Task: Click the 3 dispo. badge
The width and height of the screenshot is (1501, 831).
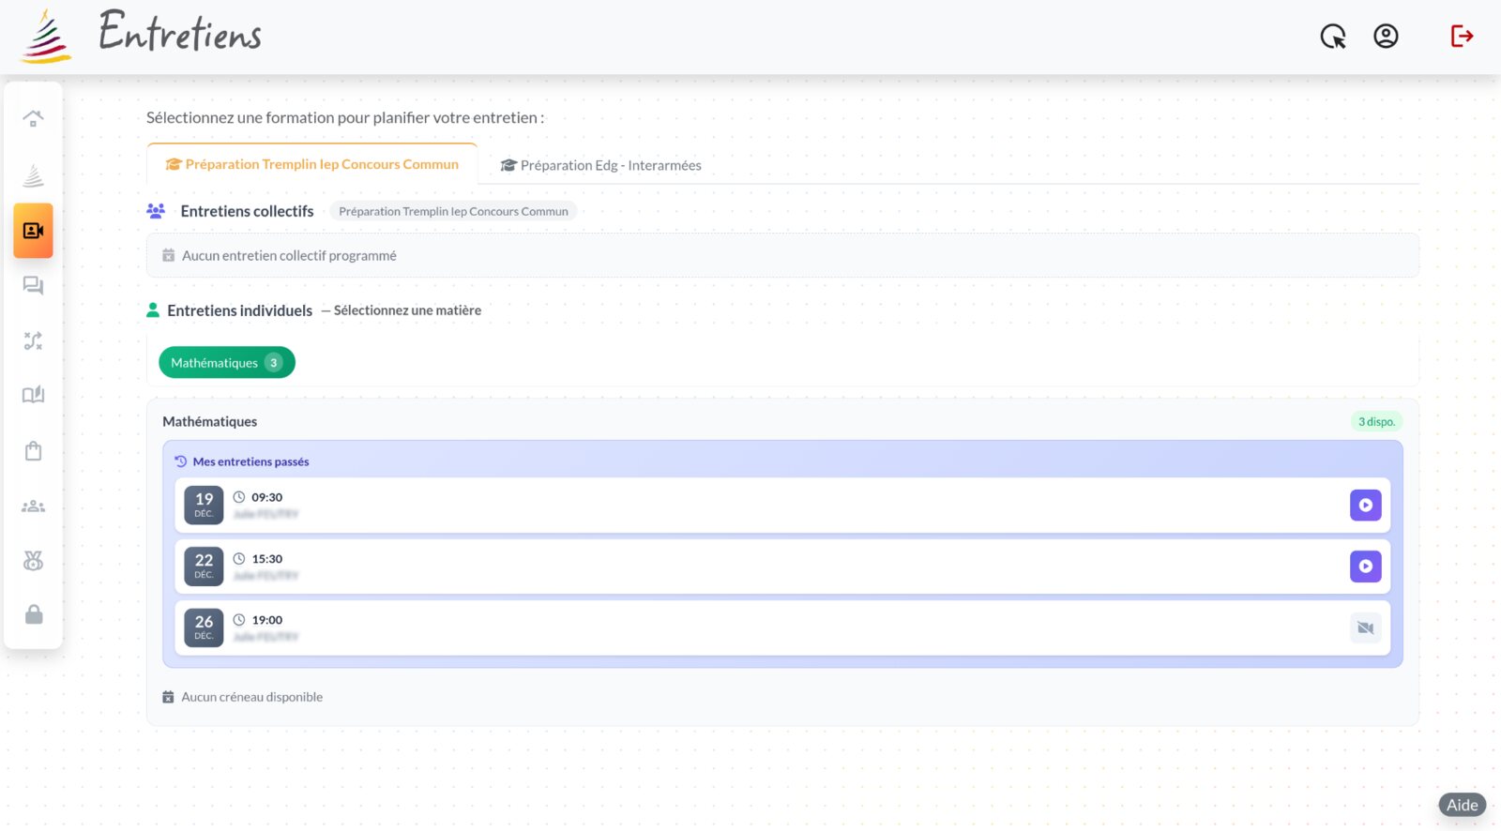Action: [x=1376, y=422]
